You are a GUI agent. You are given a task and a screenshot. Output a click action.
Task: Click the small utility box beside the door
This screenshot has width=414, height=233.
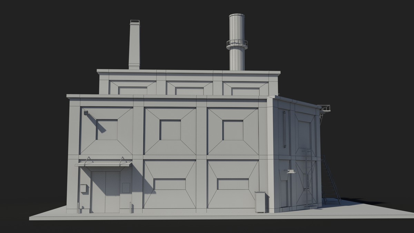coord(83,188)
